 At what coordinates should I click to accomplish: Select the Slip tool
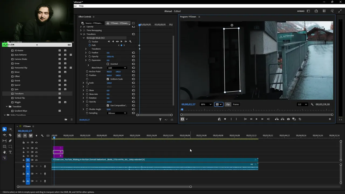pos(4,141)
